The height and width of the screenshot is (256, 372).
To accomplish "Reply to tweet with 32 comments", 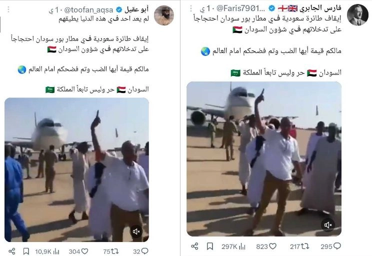I will (140, 251).
